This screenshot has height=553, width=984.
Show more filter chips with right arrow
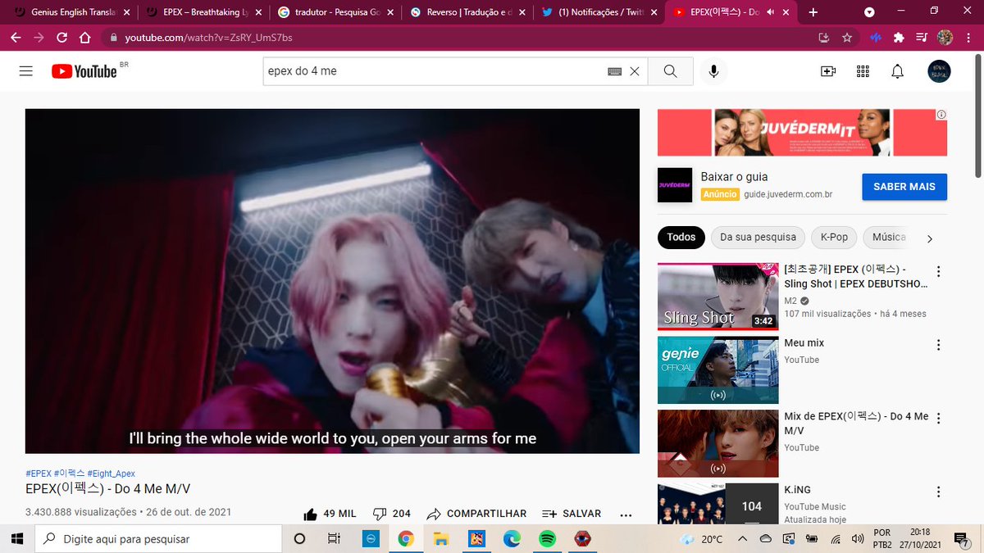929,238
